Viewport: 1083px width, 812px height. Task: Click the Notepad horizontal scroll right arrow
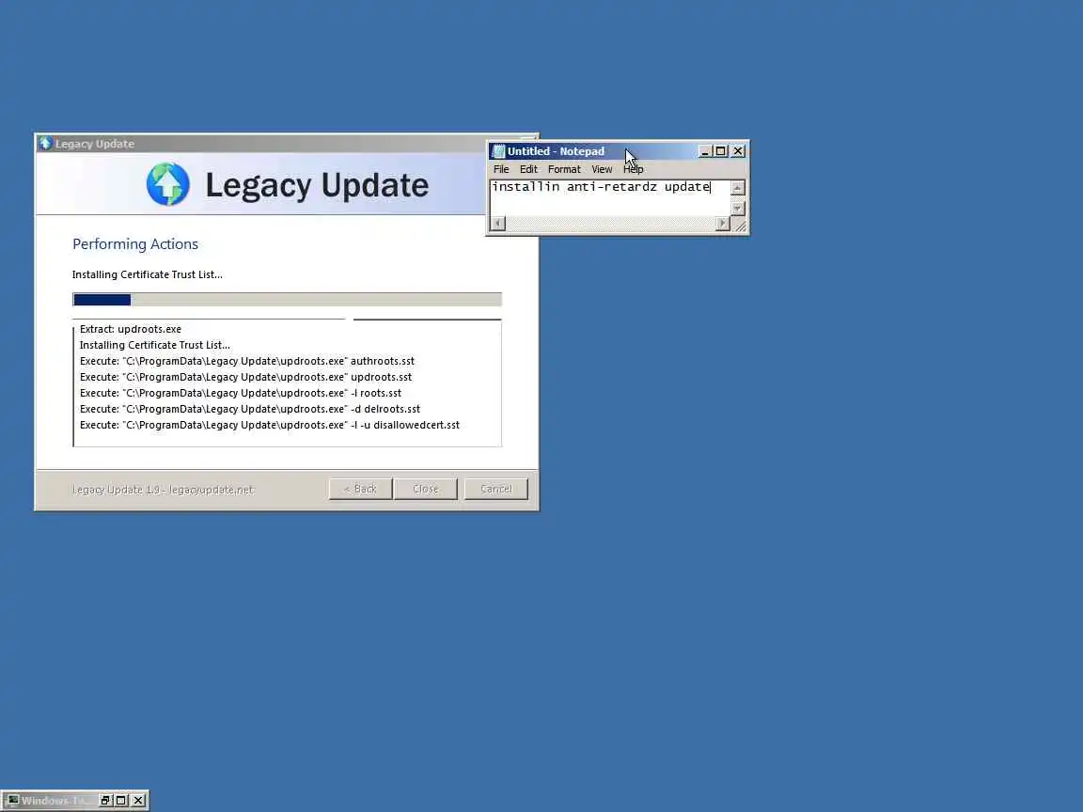coord(722,223)
